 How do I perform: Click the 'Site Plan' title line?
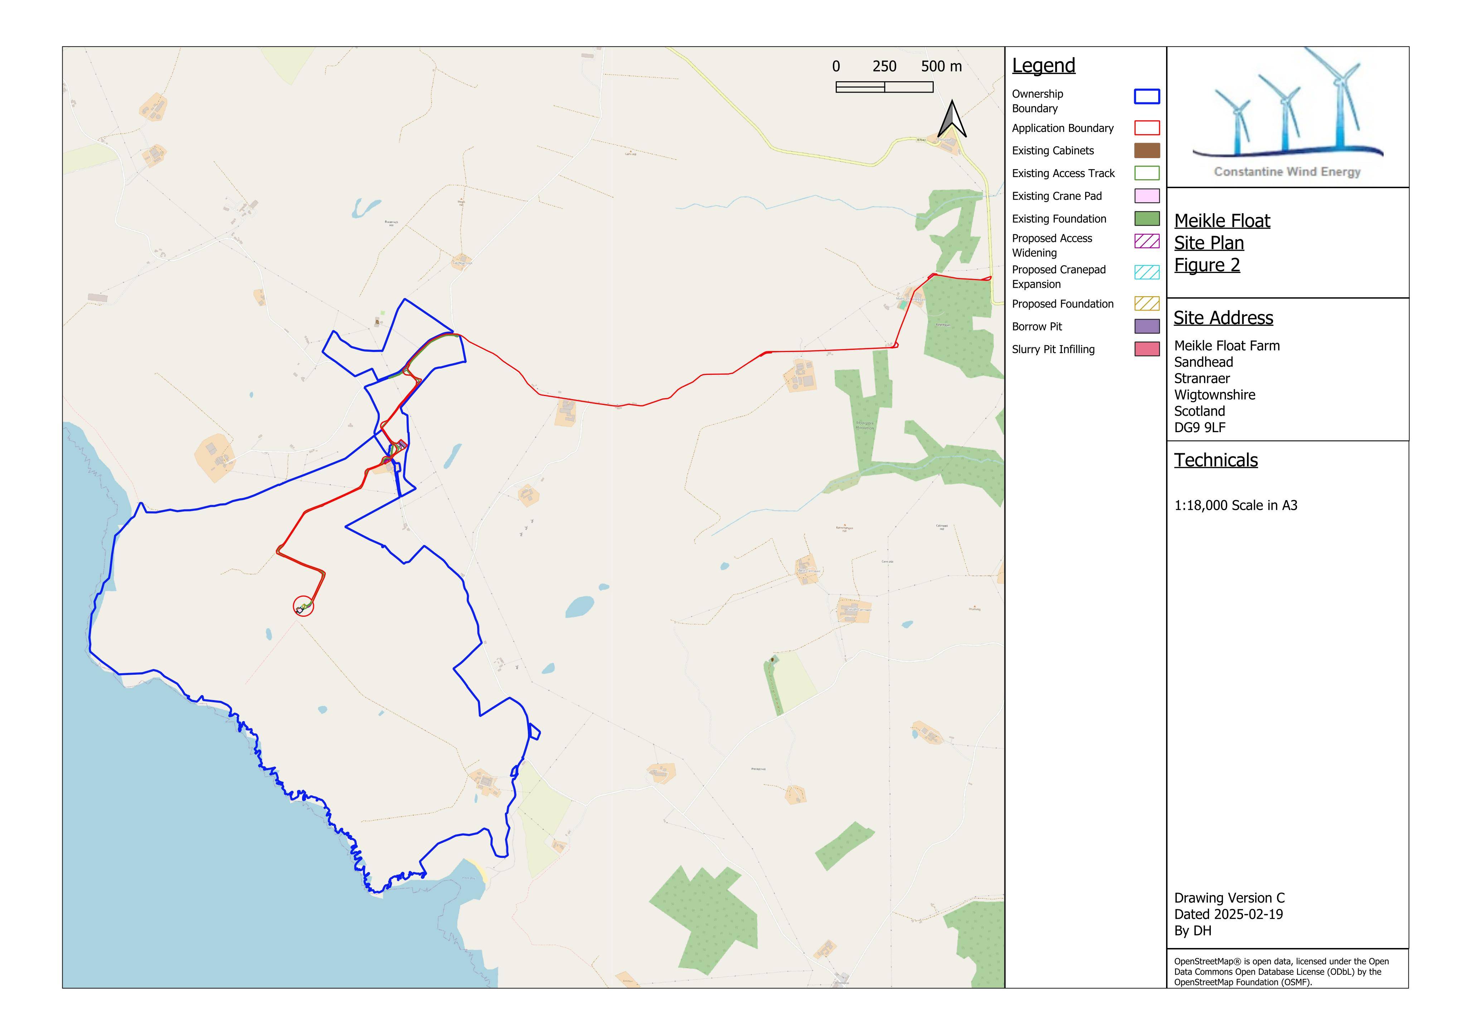[x=1209, y=243]
